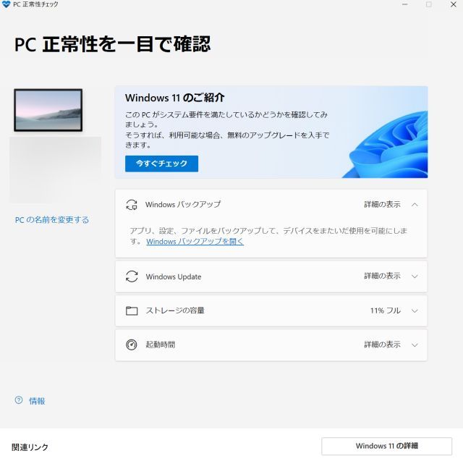Click the PC desktop wallpaper thumbnail

pyautogui.click(x=48, y=110)
